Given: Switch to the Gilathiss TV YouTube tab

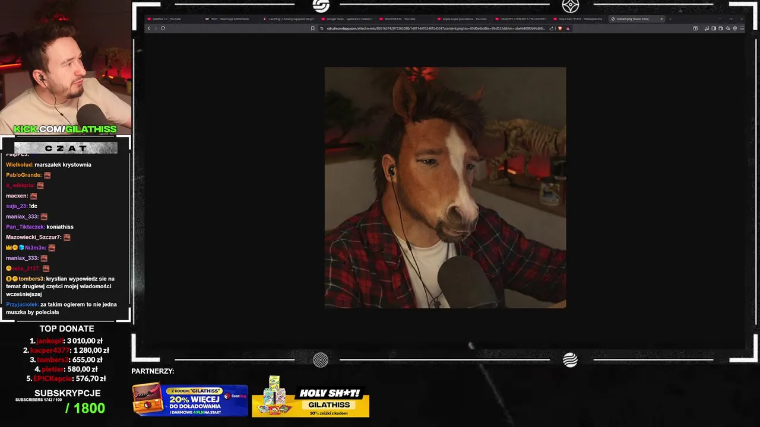Looking at the screenshot, I should pyautogui.click(x=172, y=19).
